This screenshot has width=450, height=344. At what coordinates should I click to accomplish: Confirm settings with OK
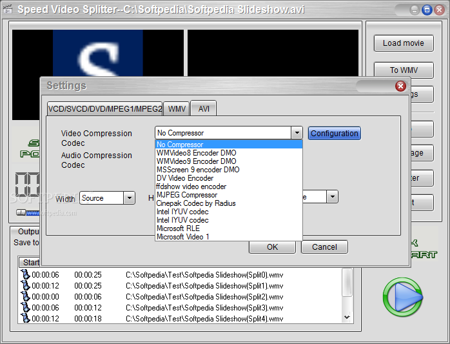click(x=272, y=247)
